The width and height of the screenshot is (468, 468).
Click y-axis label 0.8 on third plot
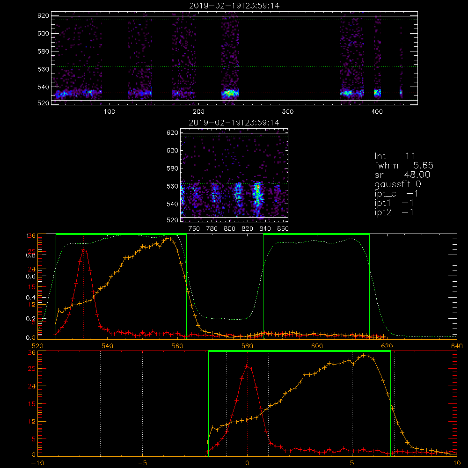[31, 255]
